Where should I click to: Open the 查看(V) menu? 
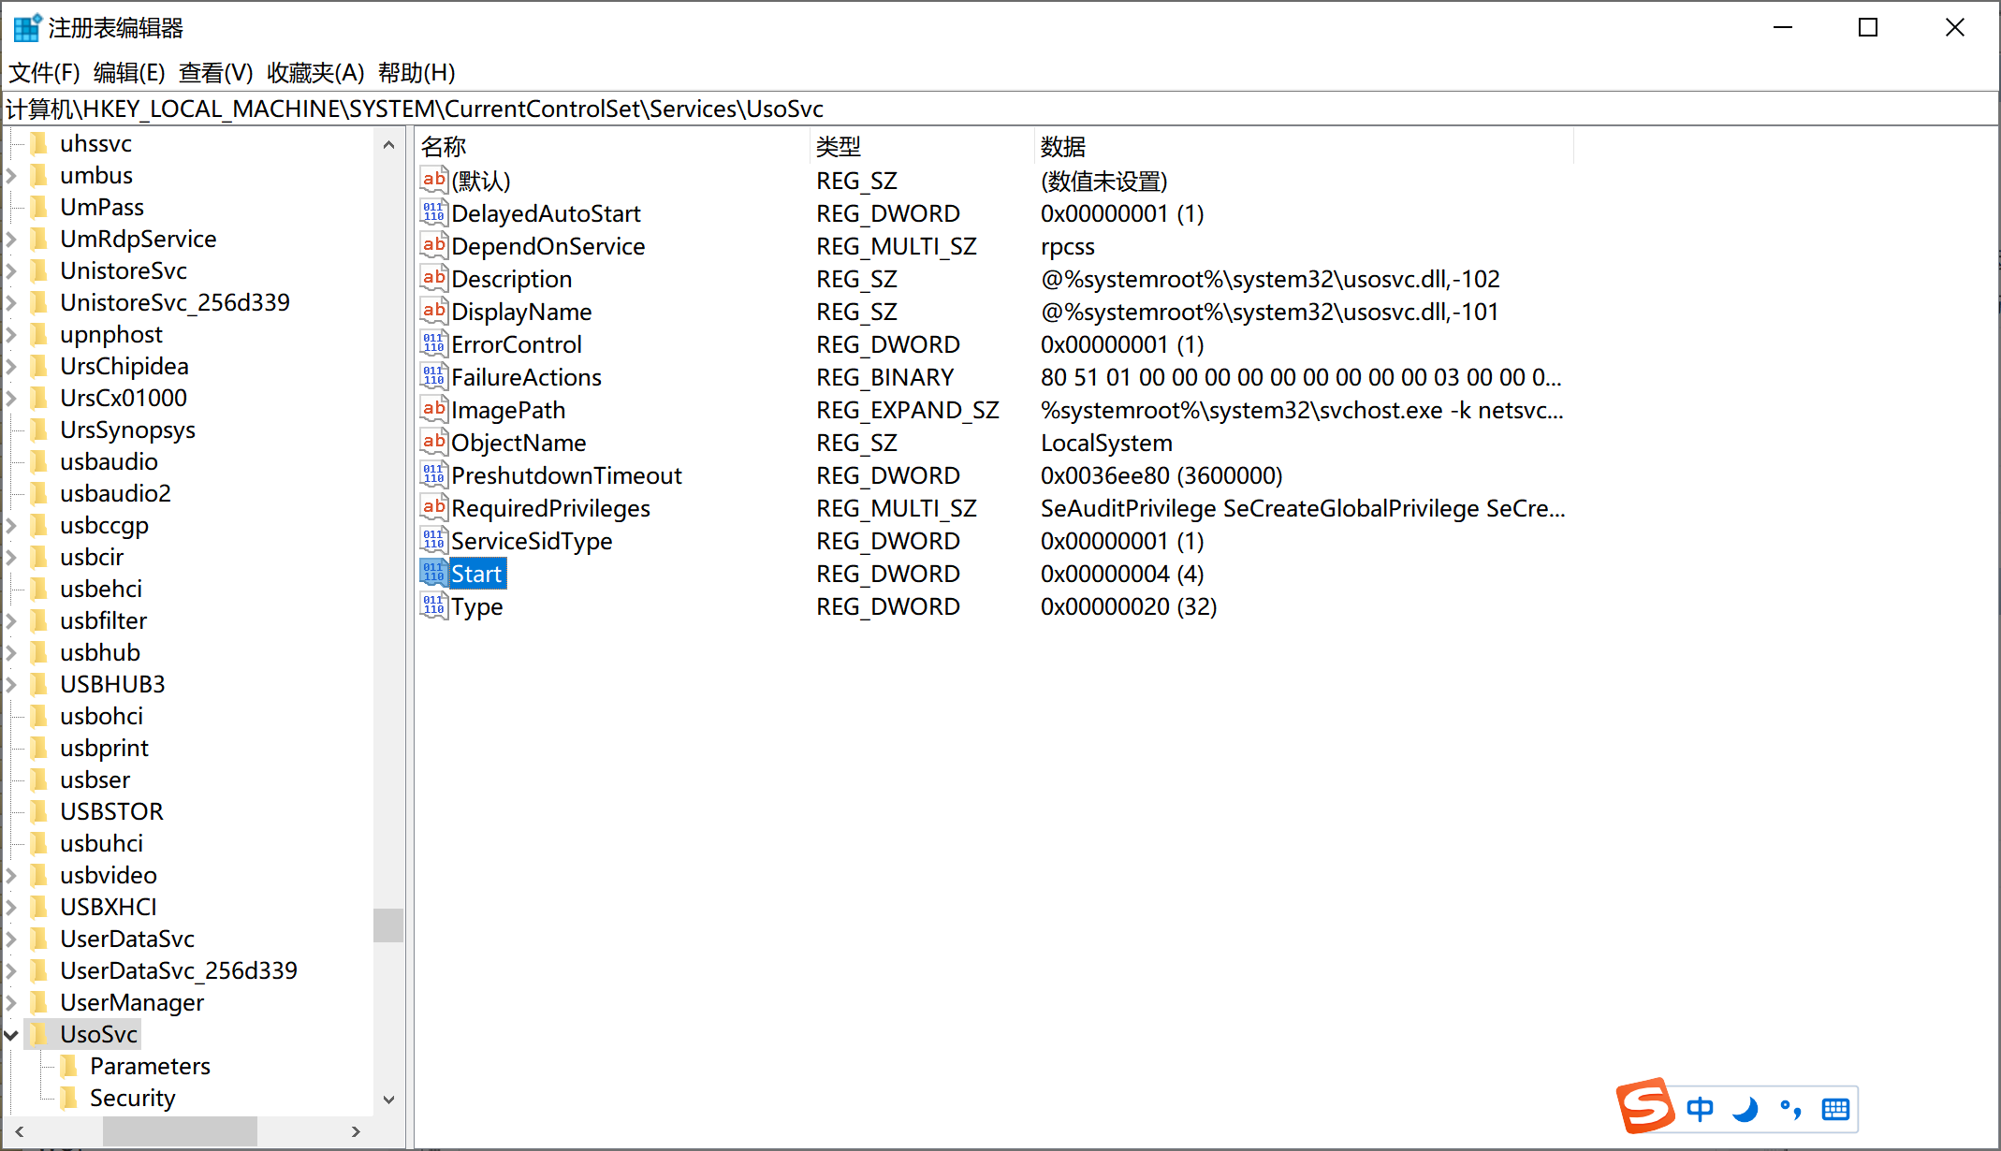216,73
